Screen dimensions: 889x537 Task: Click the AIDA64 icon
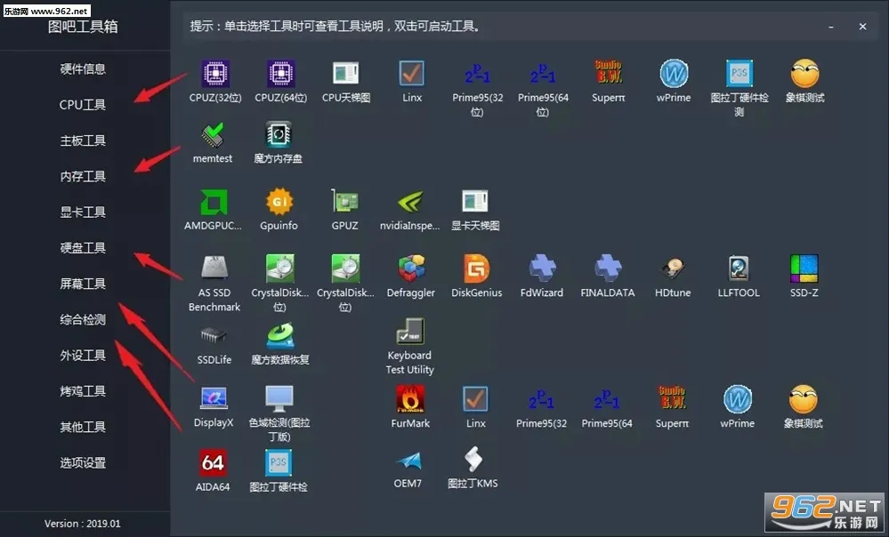pyautogui.click(x=213, y=463)
